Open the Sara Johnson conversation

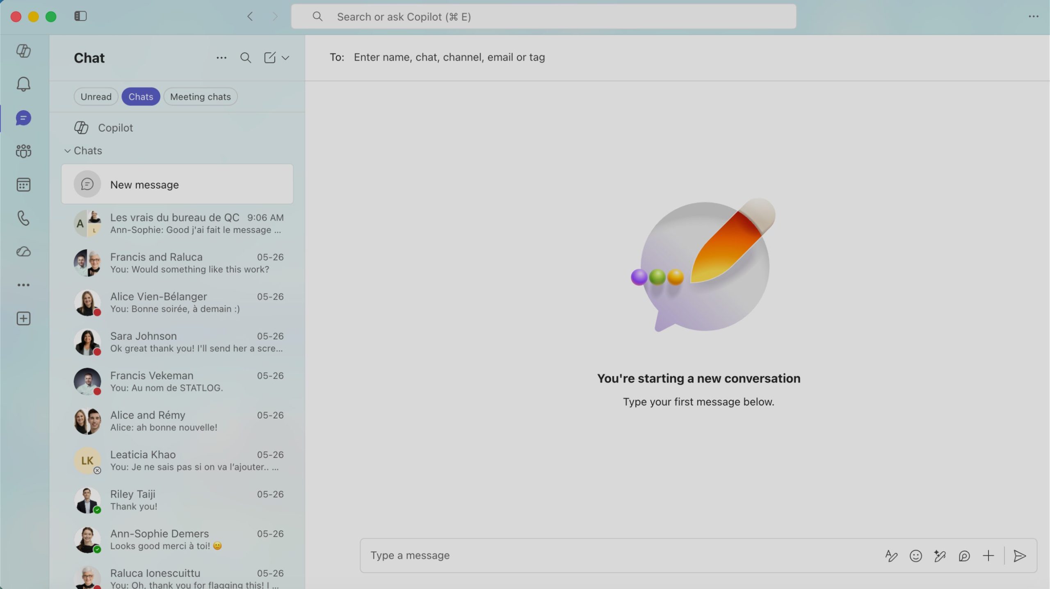(x=177, y=342)
